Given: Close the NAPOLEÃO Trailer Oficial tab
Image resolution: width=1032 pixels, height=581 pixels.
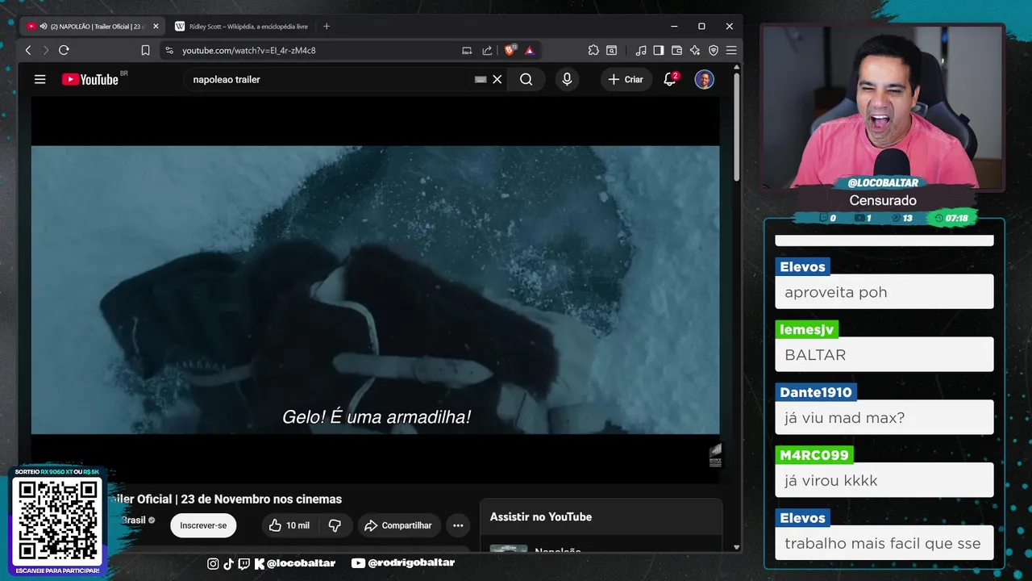Looking at the screenshot, I should click(156, 27).
